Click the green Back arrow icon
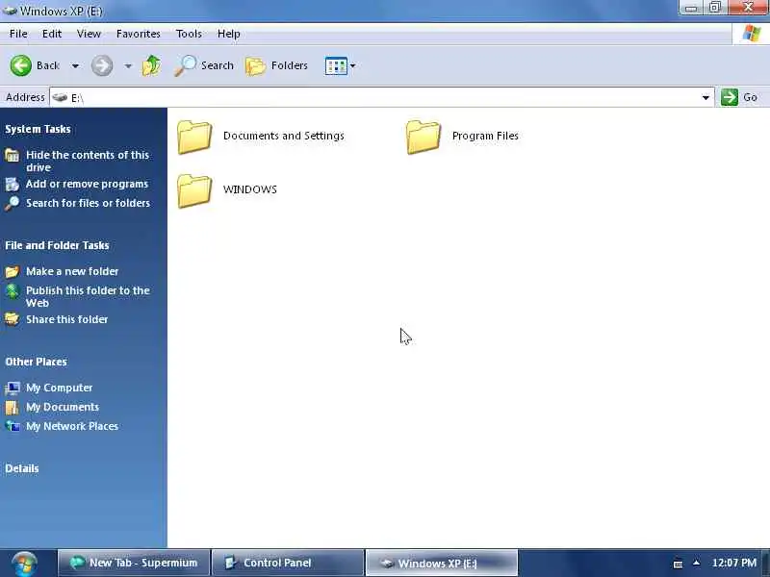The width and height of the screenshot is (770, 577). pos(21,65)
